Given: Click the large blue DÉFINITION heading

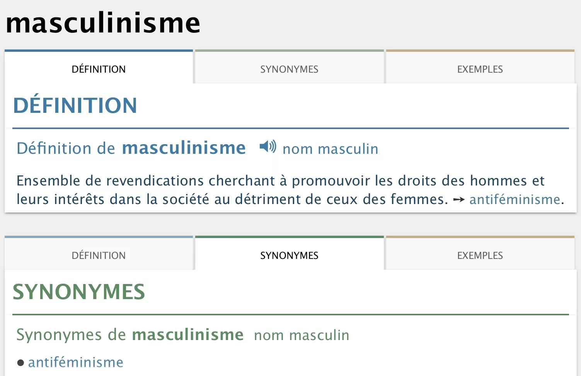Looking at the screenshot, I should [x=75, y=105].
